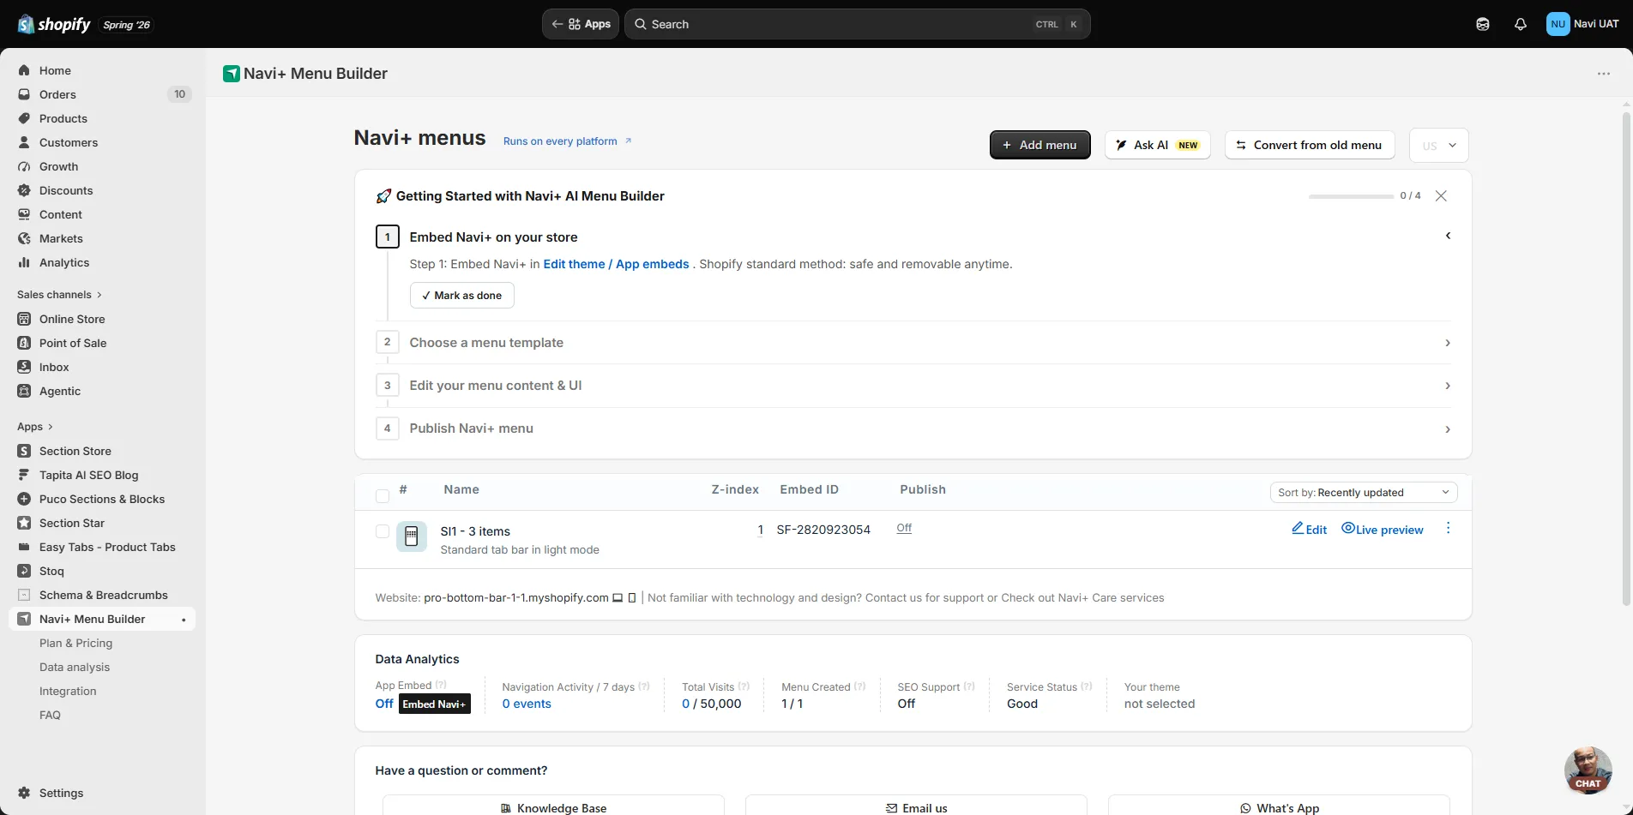Click the Search input field

(858, 24)
